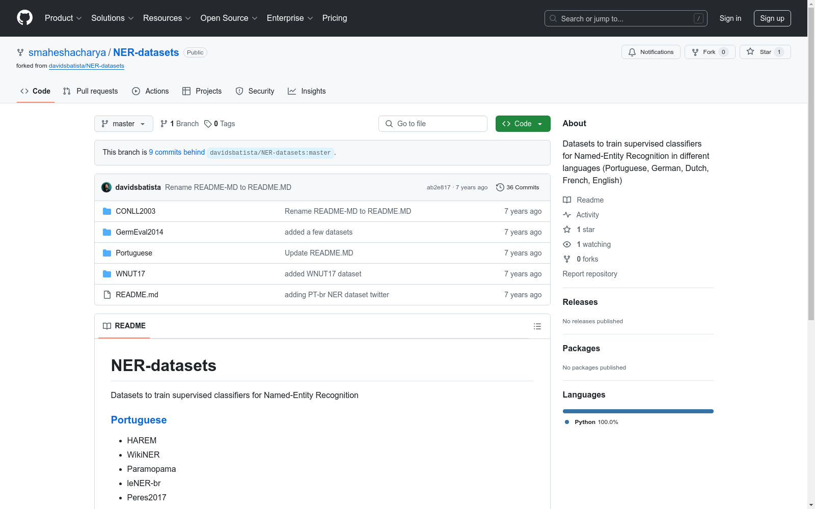This screenshot has height=509, width=815.
Task: Click the CONLL2003 folder icon
Action: pos(107,211)
